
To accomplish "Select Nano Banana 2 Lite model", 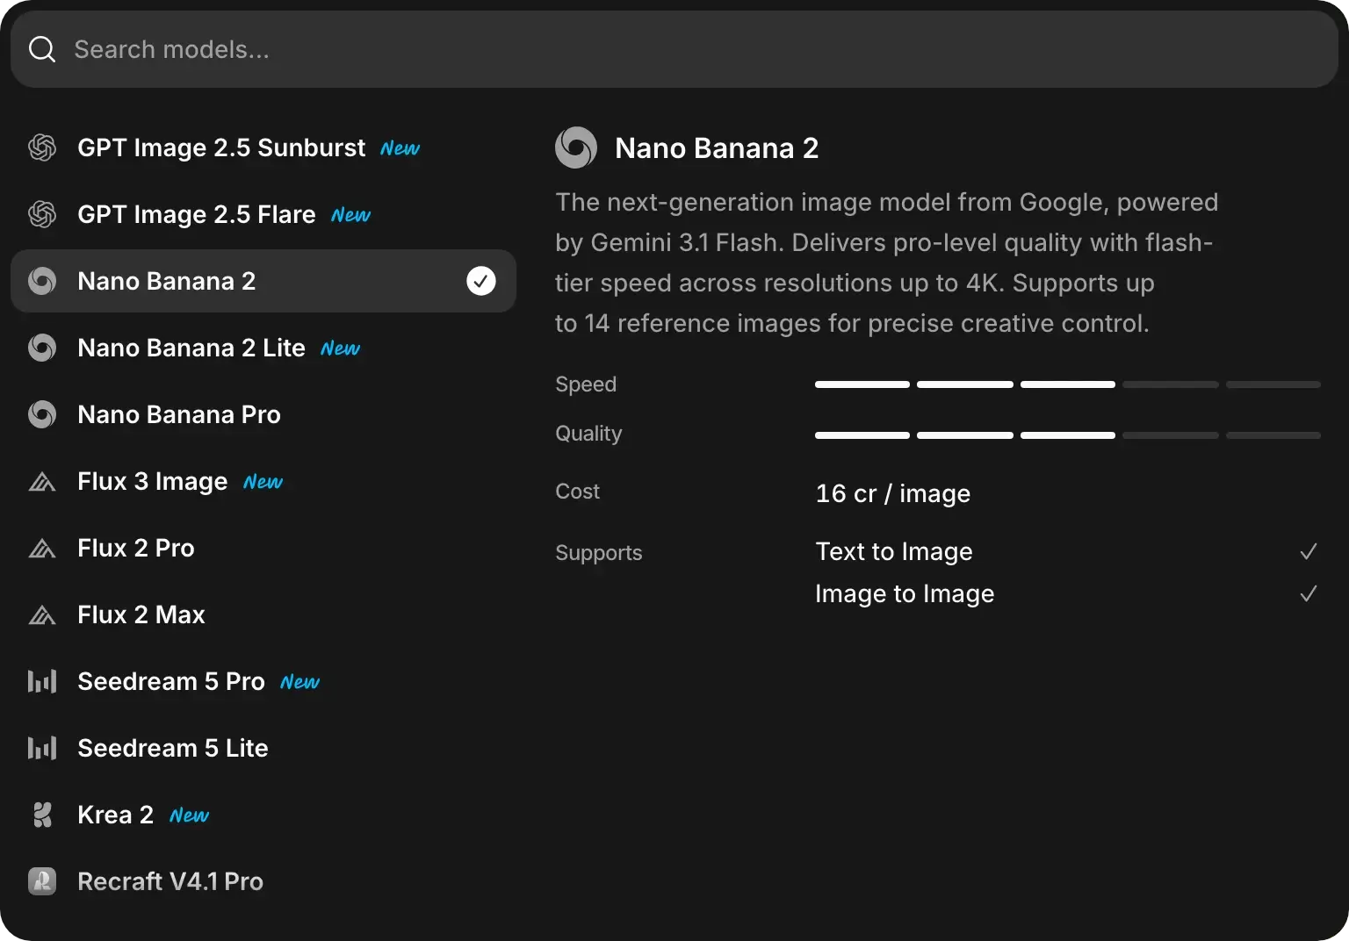I will (263, 348).
